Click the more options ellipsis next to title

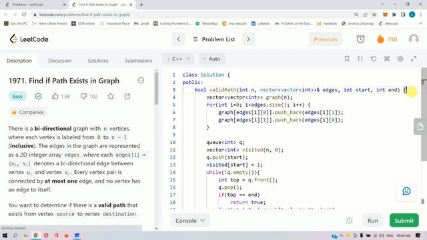pyautogui.click(x=141, y=81)
